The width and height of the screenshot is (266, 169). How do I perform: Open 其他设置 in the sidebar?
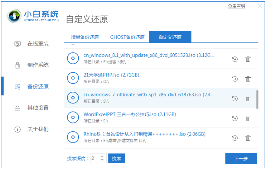click(38, 108)
